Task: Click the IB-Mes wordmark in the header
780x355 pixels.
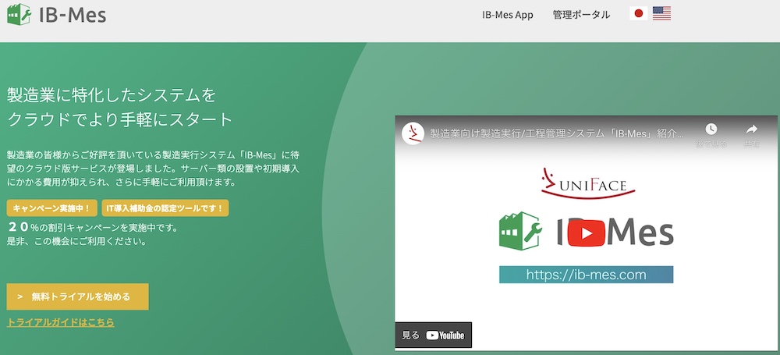Action: [x=71, y=16]
